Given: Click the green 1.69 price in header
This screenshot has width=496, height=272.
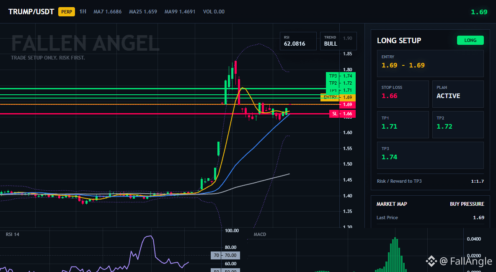Looking at the screenshot, I should click(x=479, y=12).
